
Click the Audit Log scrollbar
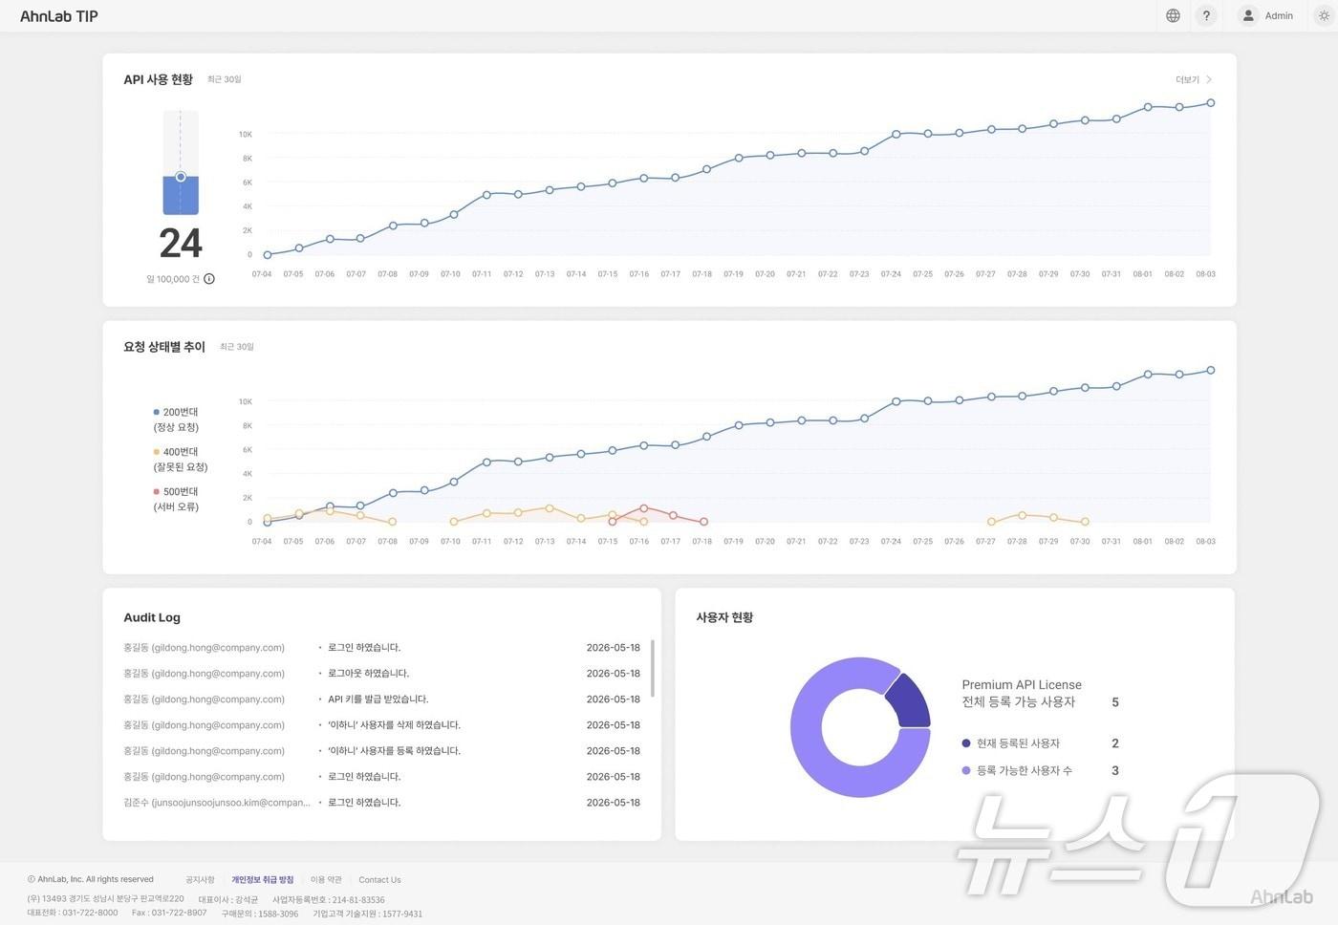point(653,668)
